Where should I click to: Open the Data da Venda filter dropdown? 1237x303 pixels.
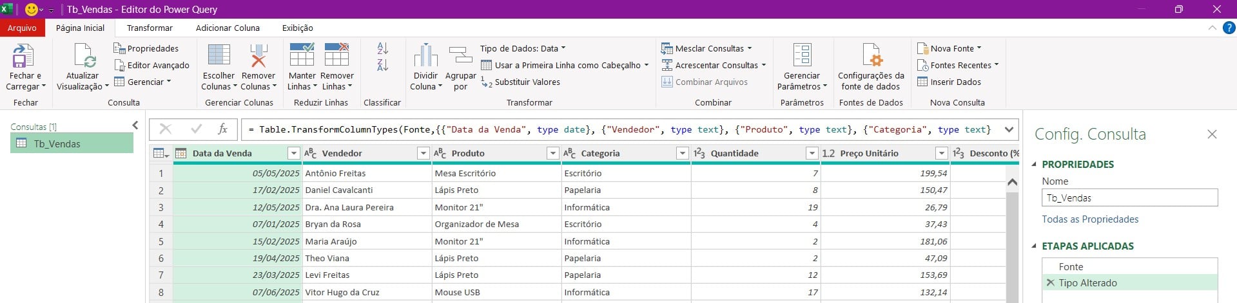coord(293,153)
